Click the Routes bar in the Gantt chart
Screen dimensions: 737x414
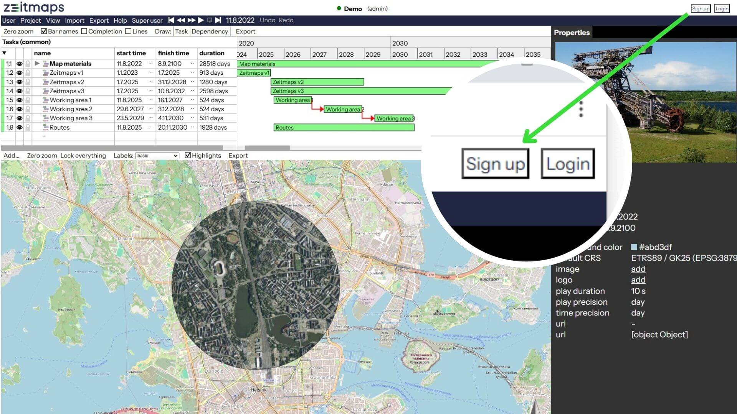tap(344, 127)
